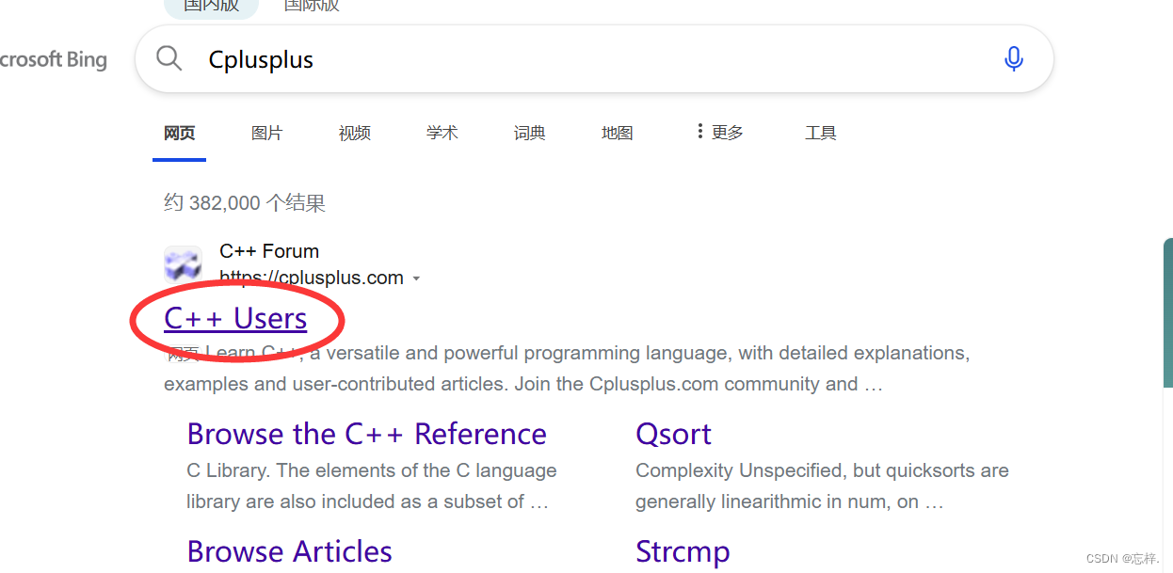The height and width of the screenshot is (573, 1173).
Task: Switch to the 国内版 tab
Action: [x=211, y=6]
